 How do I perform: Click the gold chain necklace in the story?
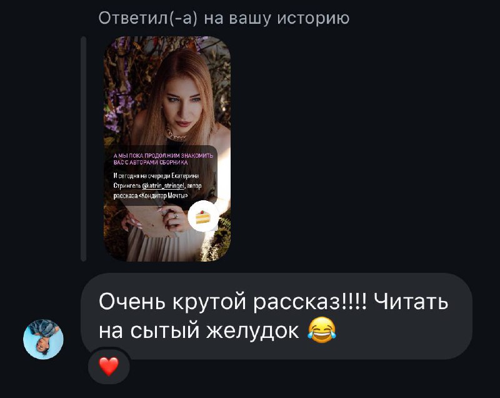pyautogui.click(x=175, y=134)
